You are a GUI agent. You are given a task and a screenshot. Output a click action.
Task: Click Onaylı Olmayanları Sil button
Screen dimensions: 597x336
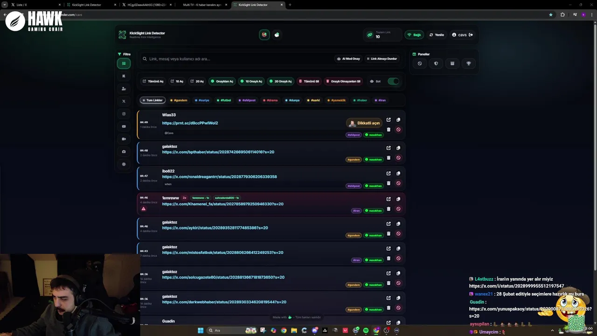coord(343,81)
